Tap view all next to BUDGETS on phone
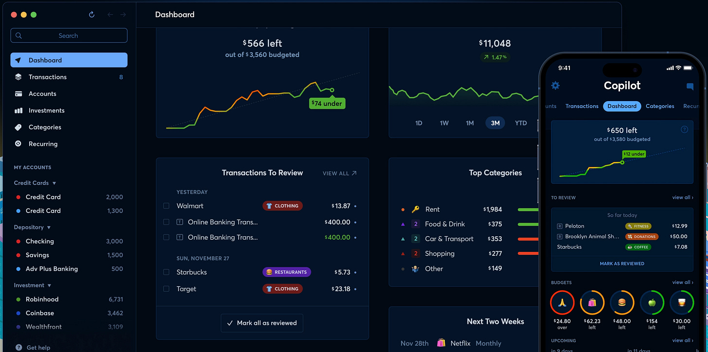 tap(683, 282)
